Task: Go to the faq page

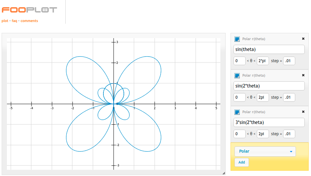Action: click(14, 21)
